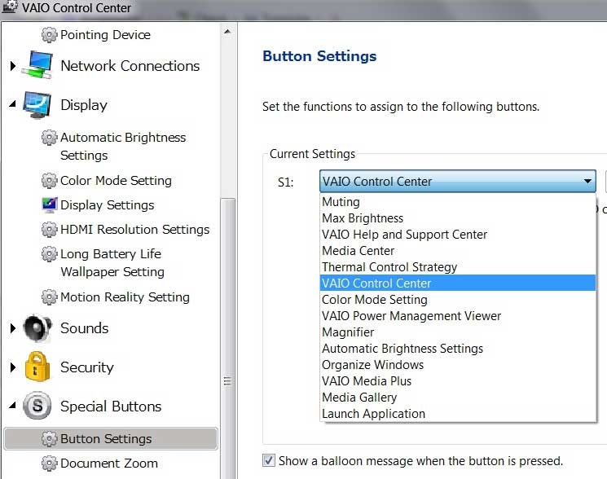Viewport: 607px width, 479px height.
Task: Click the Network Connections icon
Action: point(37,66)
